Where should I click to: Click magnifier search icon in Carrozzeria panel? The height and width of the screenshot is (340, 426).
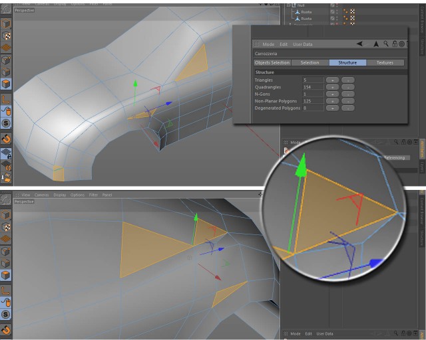pyautogui.click(x=386, y=44)
